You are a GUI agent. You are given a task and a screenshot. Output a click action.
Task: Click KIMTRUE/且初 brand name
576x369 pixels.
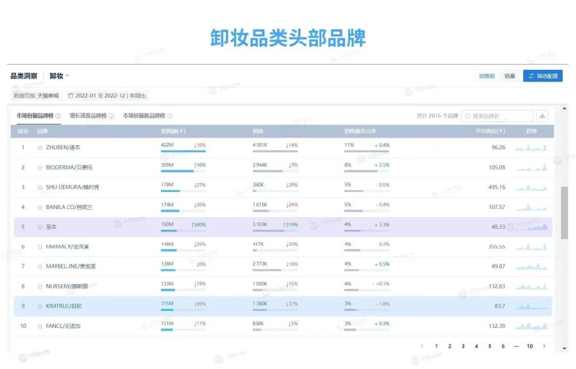64,306
